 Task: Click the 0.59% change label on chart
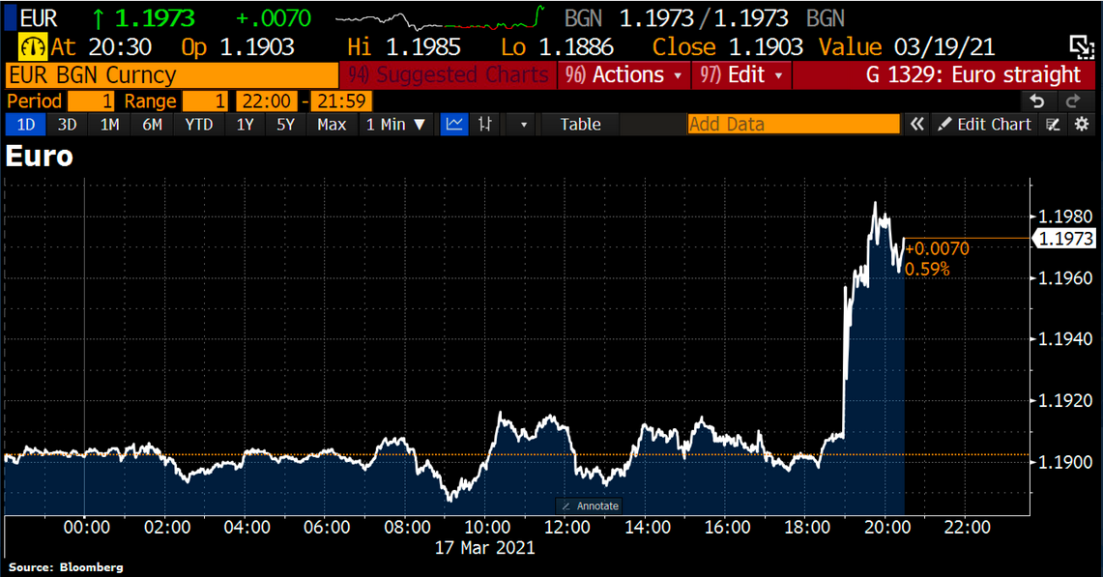pos(927,269)
